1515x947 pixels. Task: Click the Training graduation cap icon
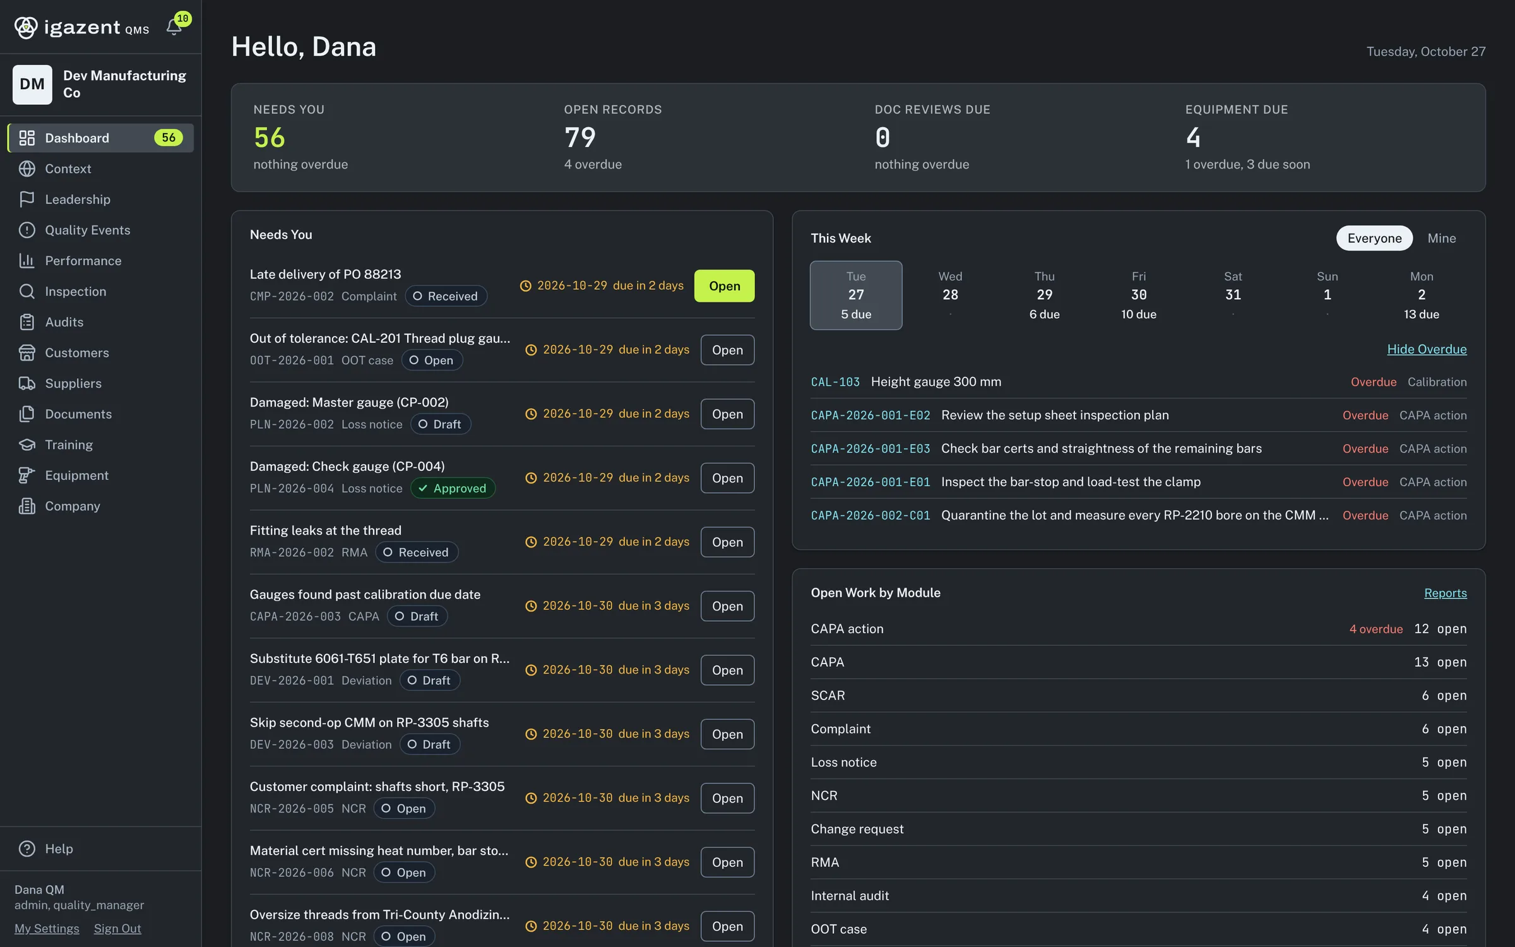[27, 444]
